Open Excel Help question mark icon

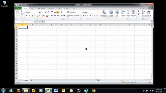click(x=143, y=8)
